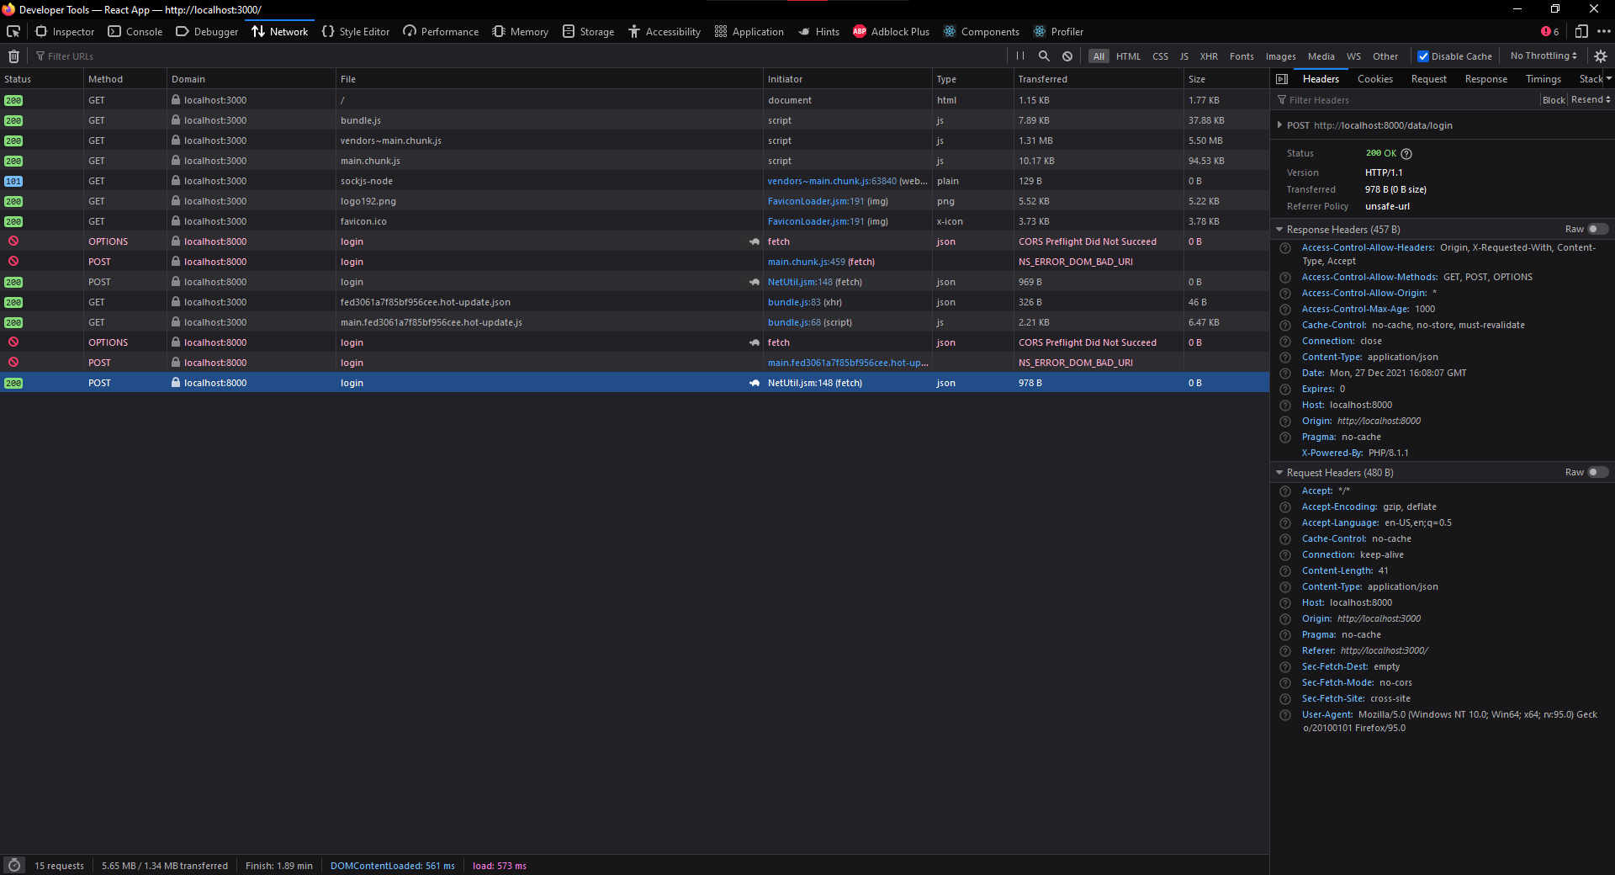This screenshot has height=875, width=1615.
Task: Open the Storage panel
Action: coord(588,32)
